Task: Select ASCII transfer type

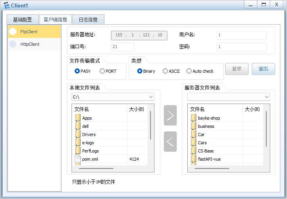Action: pos(165,71)
